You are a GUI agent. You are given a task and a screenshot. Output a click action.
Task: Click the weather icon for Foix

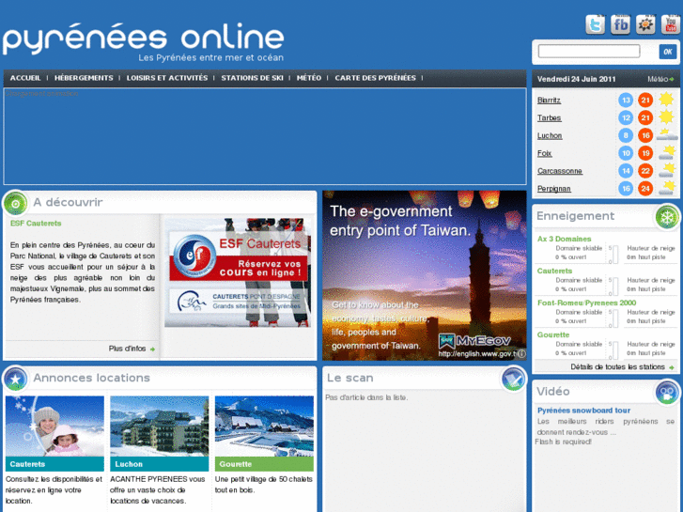coord(666,153)
